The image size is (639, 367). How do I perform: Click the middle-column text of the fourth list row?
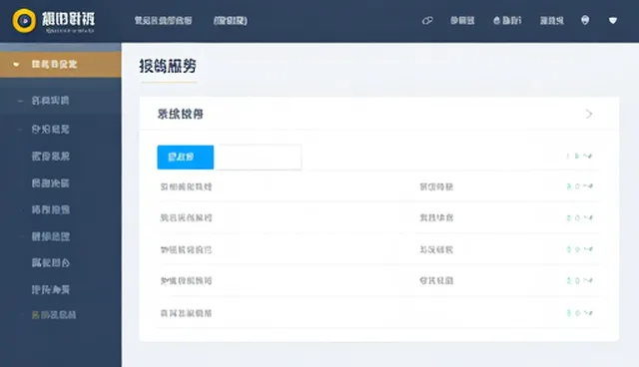pos(436,281)
